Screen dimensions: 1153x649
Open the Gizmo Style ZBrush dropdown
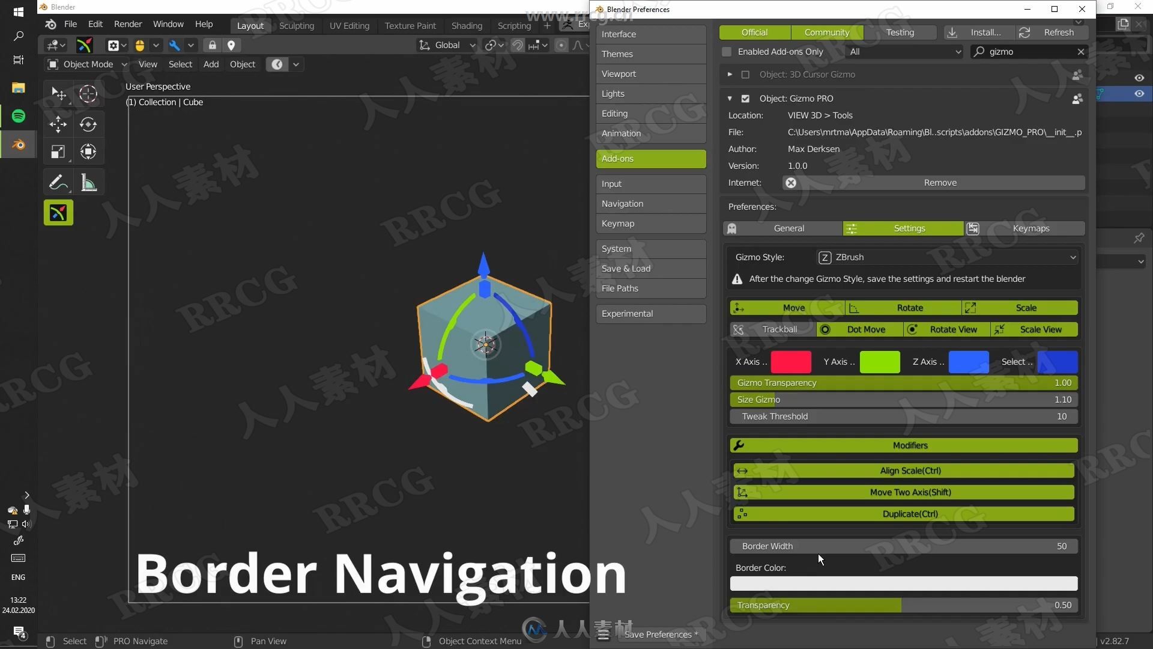[946, 257]
